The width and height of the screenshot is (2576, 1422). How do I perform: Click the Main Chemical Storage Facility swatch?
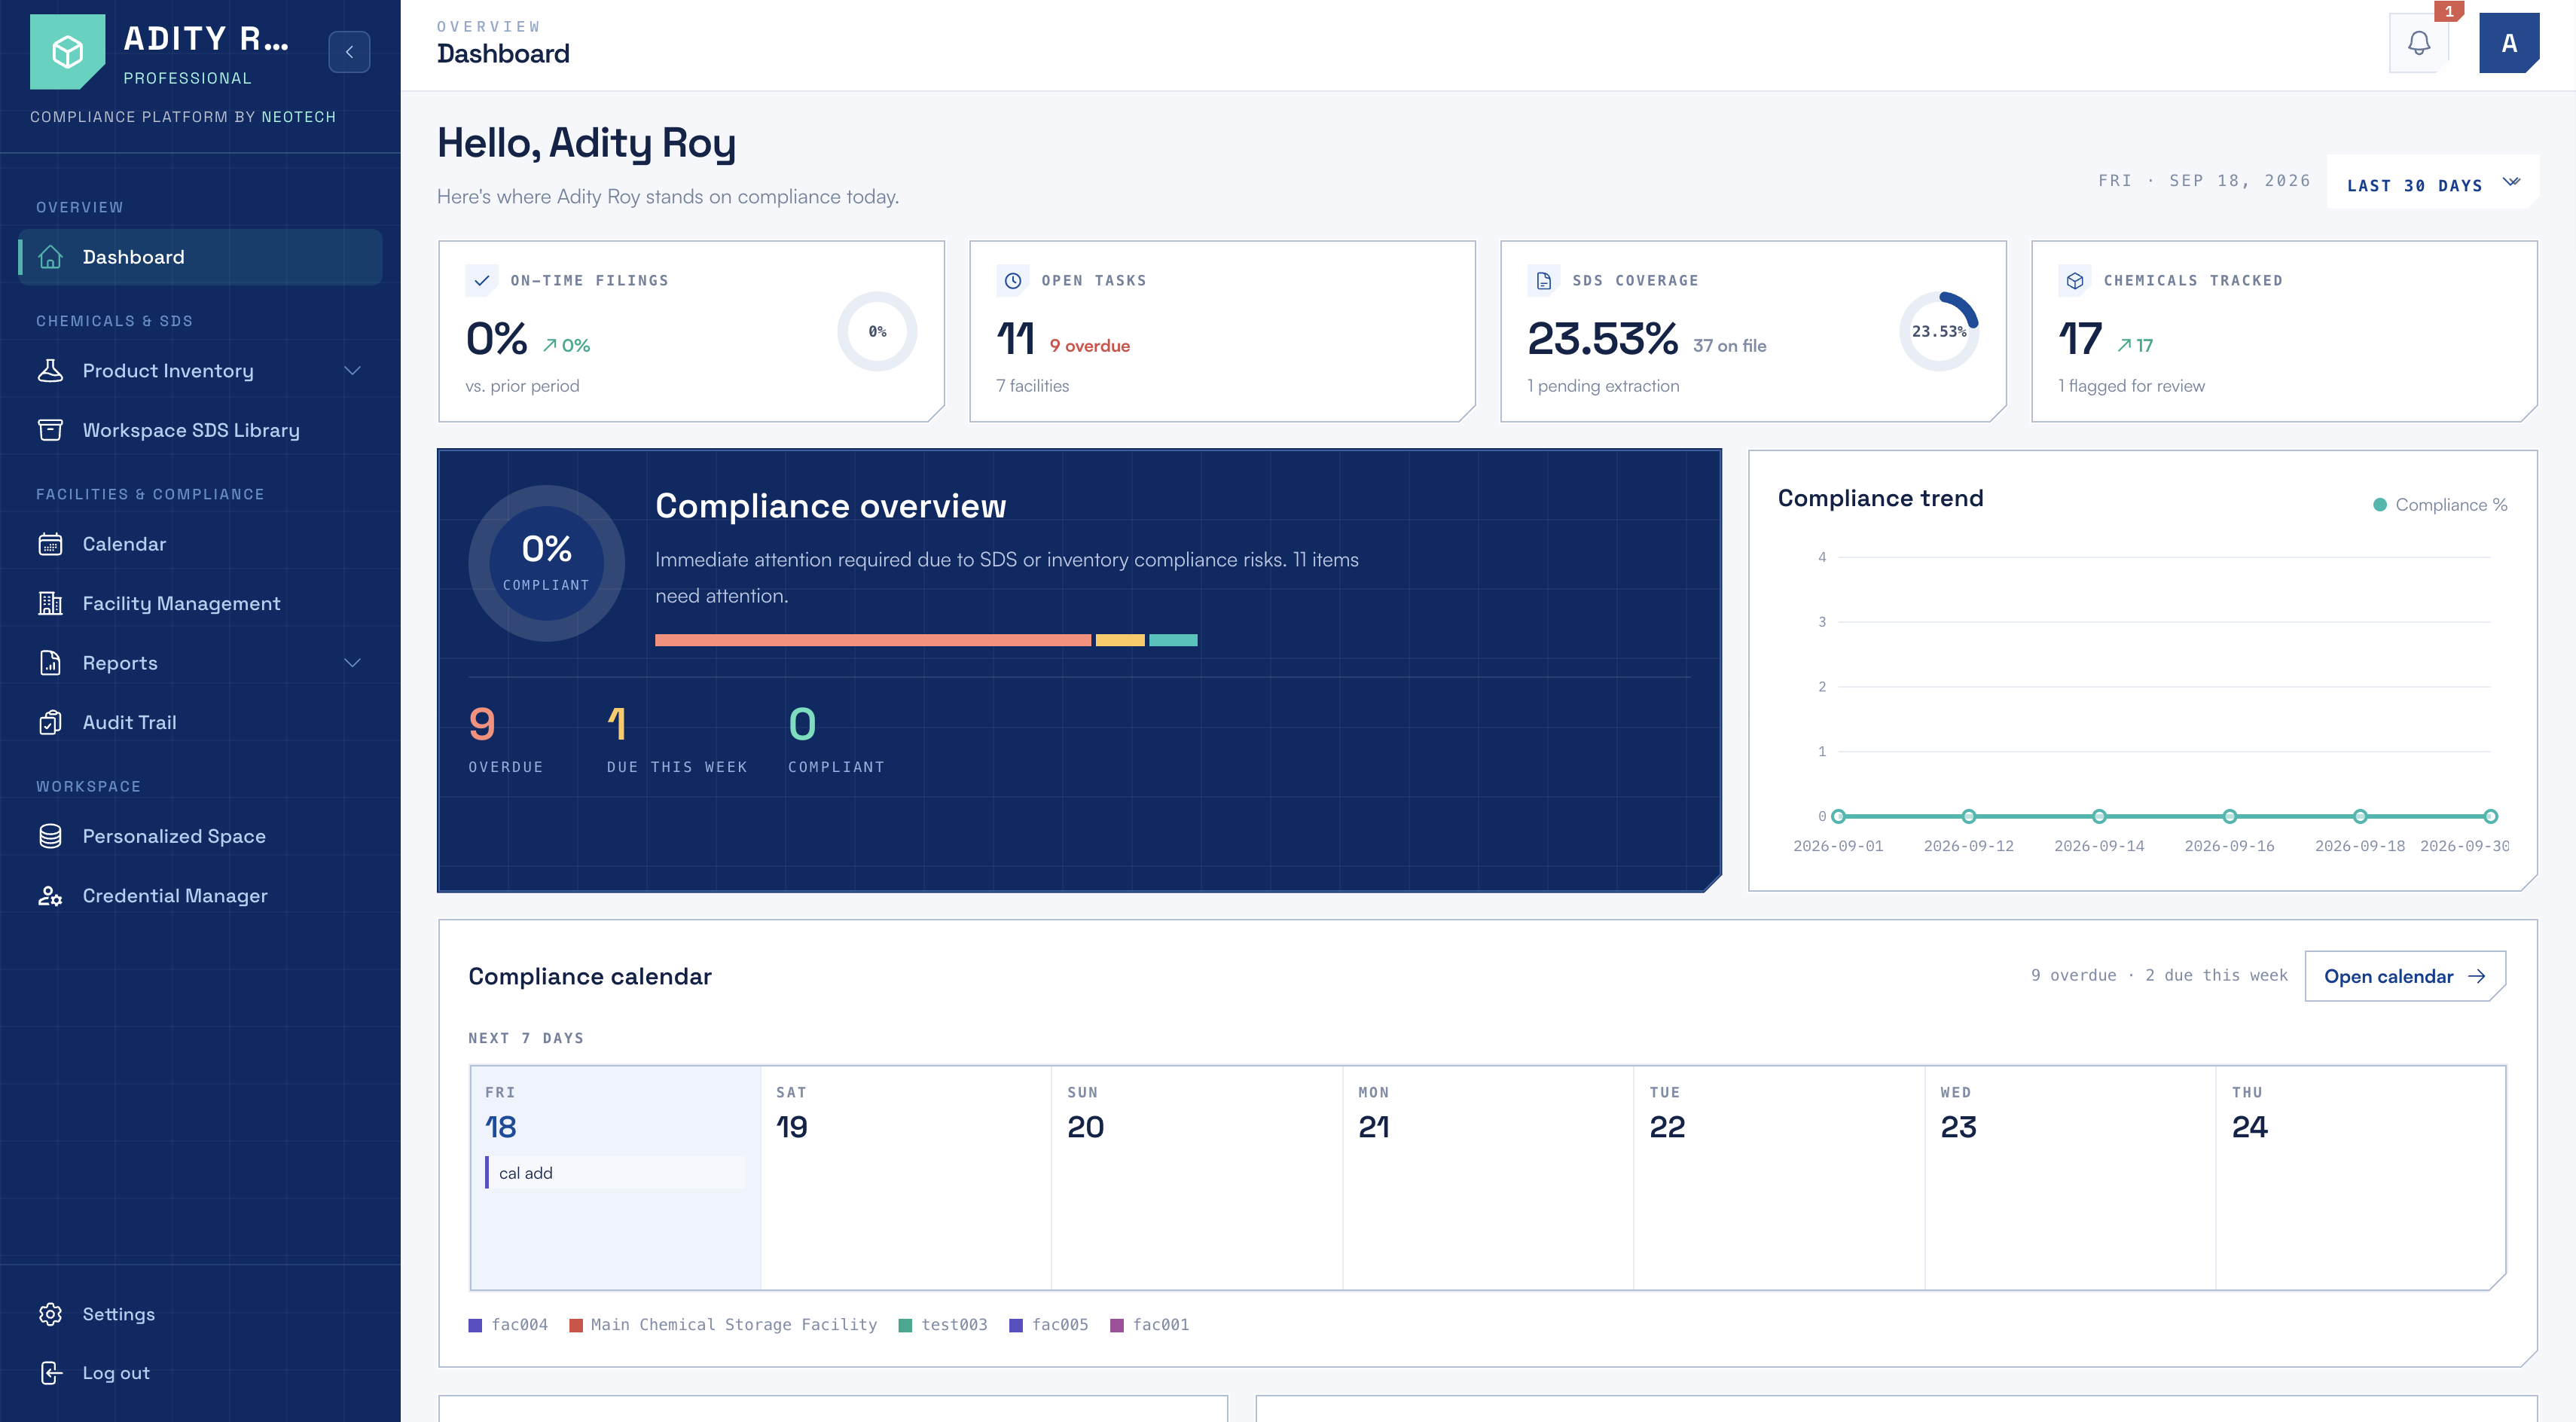tap(576, 1325)
